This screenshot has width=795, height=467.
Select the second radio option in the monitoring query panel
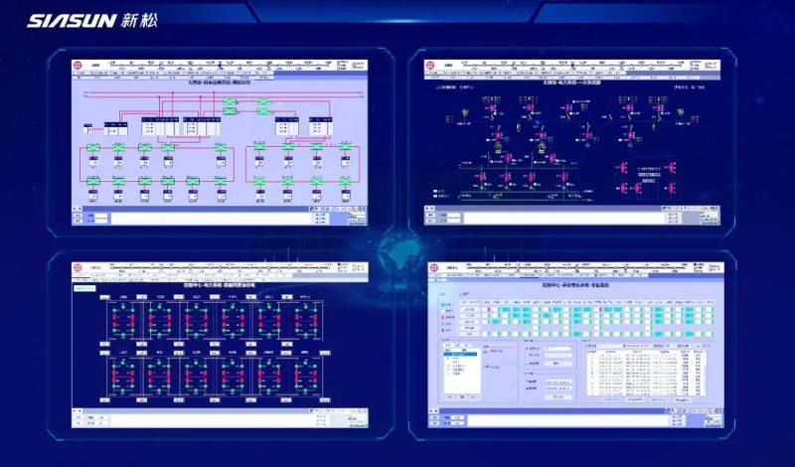coord(527,355)
